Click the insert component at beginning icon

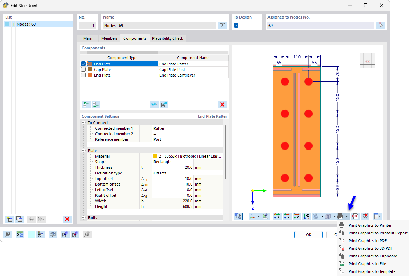[86, 104]
